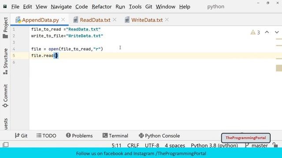The image size is (282, 158).
Task: Open the Python 3.8 interpreter selector
Action: pos(214,145)
